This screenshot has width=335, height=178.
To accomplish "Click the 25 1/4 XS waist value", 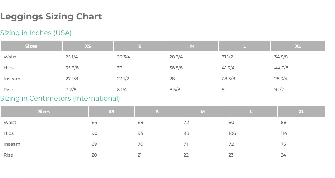I will pos(72,57).
